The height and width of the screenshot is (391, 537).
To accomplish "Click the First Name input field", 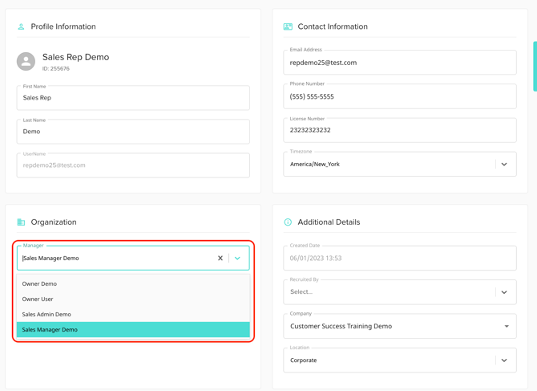I will (x=133, y=98).
